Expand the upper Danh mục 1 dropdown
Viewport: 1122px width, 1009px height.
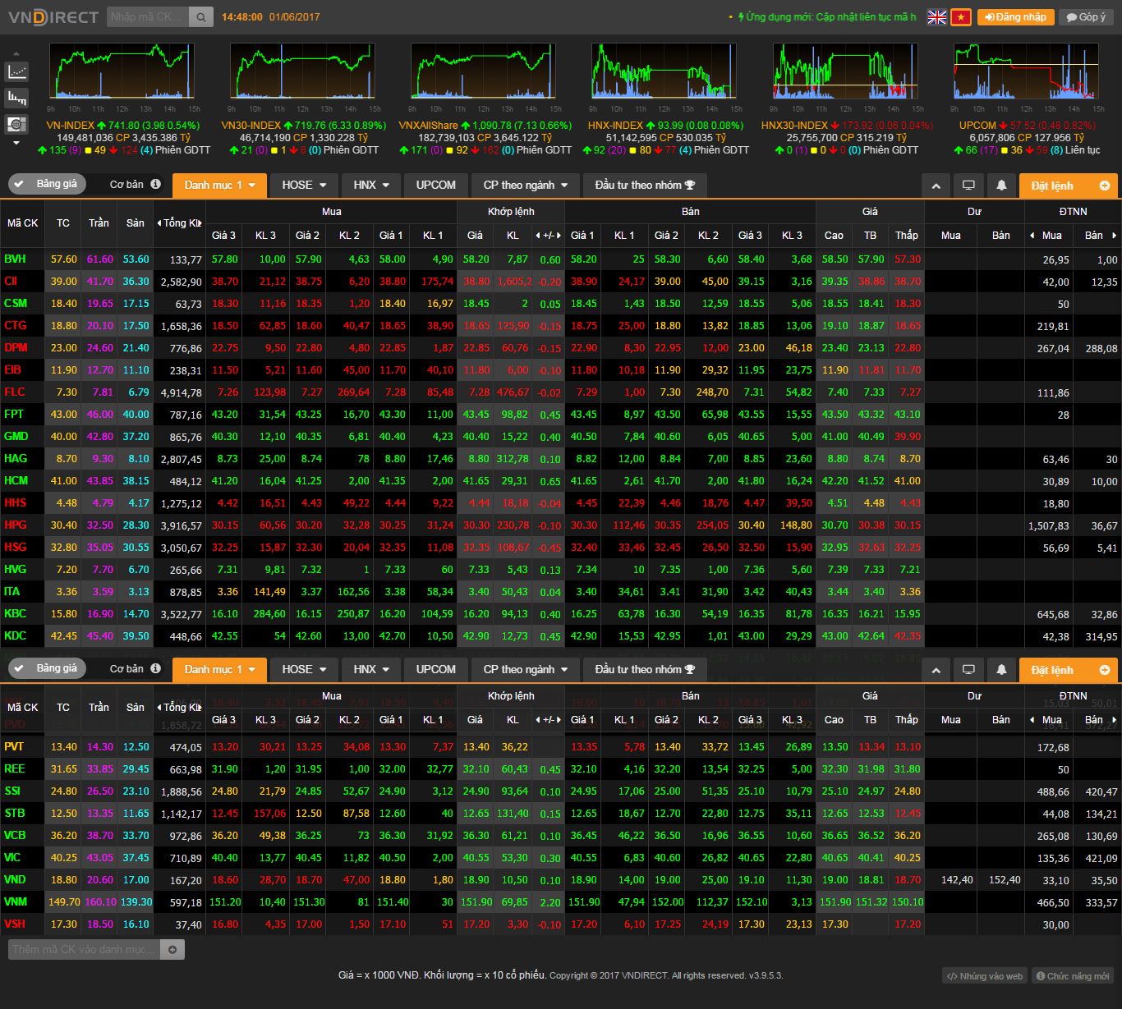[x=219, y=186]
